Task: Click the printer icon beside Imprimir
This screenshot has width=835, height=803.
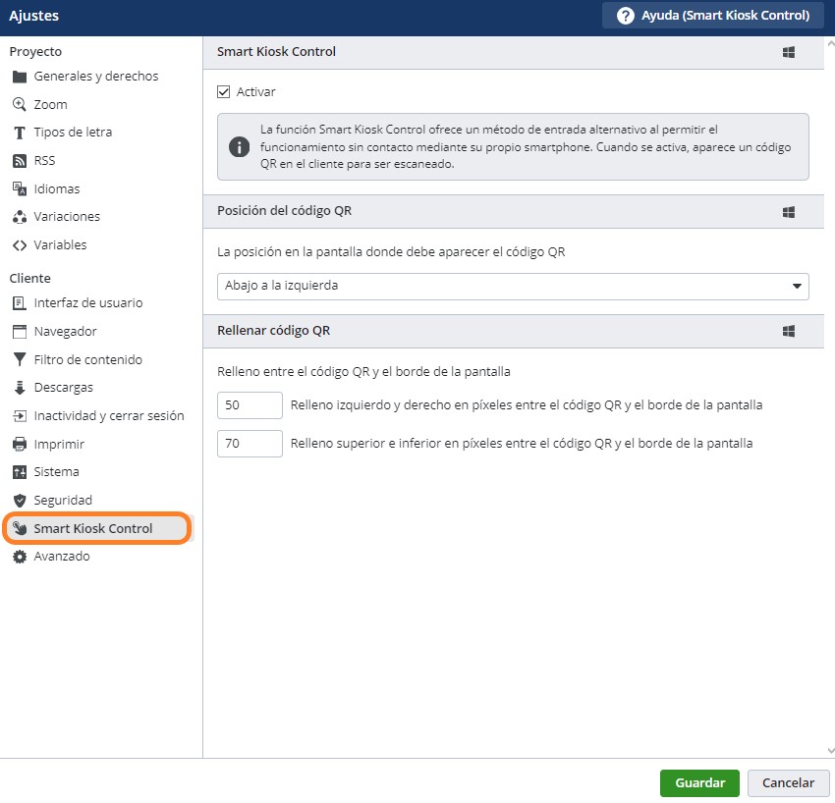Action: point(19,445)
